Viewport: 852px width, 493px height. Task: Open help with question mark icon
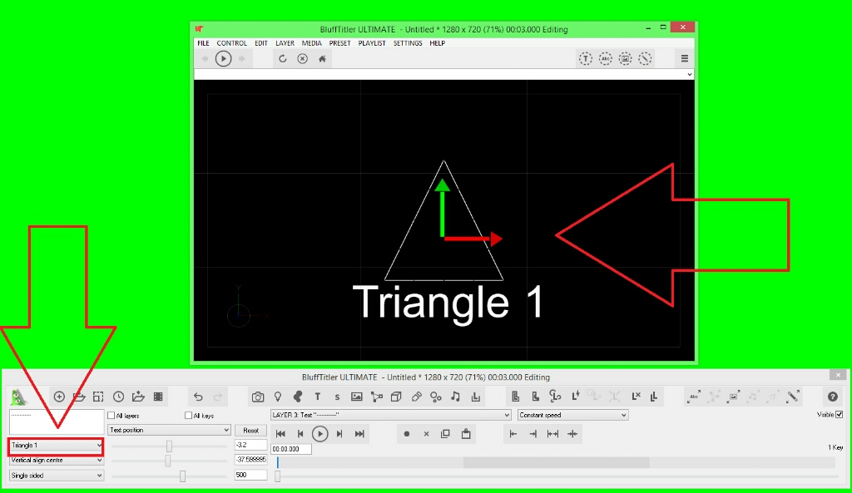[x=832, y=397]
